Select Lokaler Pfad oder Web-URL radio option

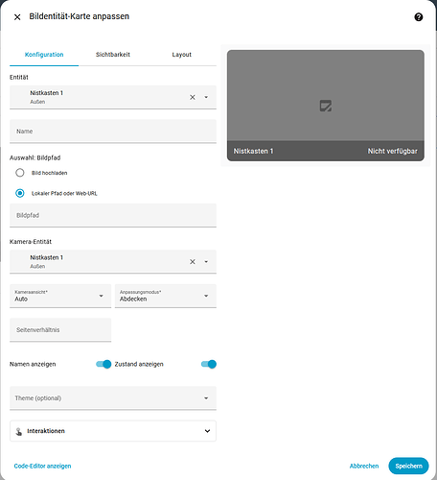[20, 193]
